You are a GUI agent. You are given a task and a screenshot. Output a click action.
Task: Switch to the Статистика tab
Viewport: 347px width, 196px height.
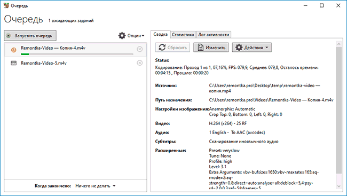(x=183, y=35)
